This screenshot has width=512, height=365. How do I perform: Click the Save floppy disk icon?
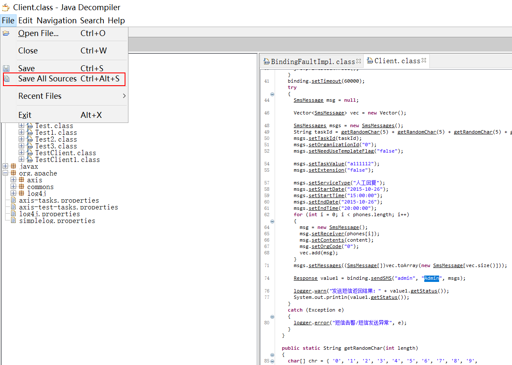point(6,68)
